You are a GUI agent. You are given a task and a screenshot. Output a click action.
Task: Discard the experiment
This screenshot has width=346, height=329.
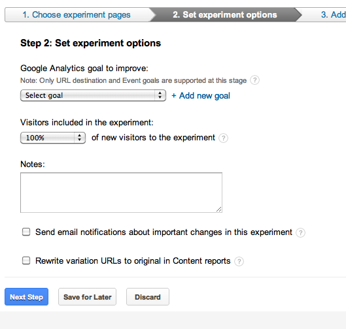[148, 297]
